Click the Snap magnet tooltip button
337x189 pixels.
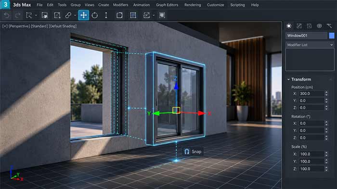click(193, 151)
